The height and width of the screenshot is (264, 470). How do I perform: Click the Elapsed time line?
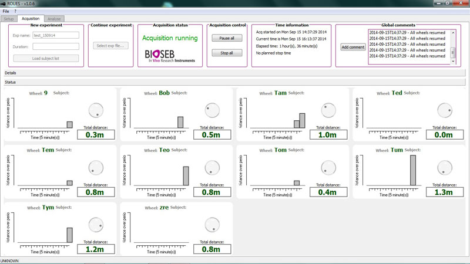pyautogui.click(x=287, y=46)
